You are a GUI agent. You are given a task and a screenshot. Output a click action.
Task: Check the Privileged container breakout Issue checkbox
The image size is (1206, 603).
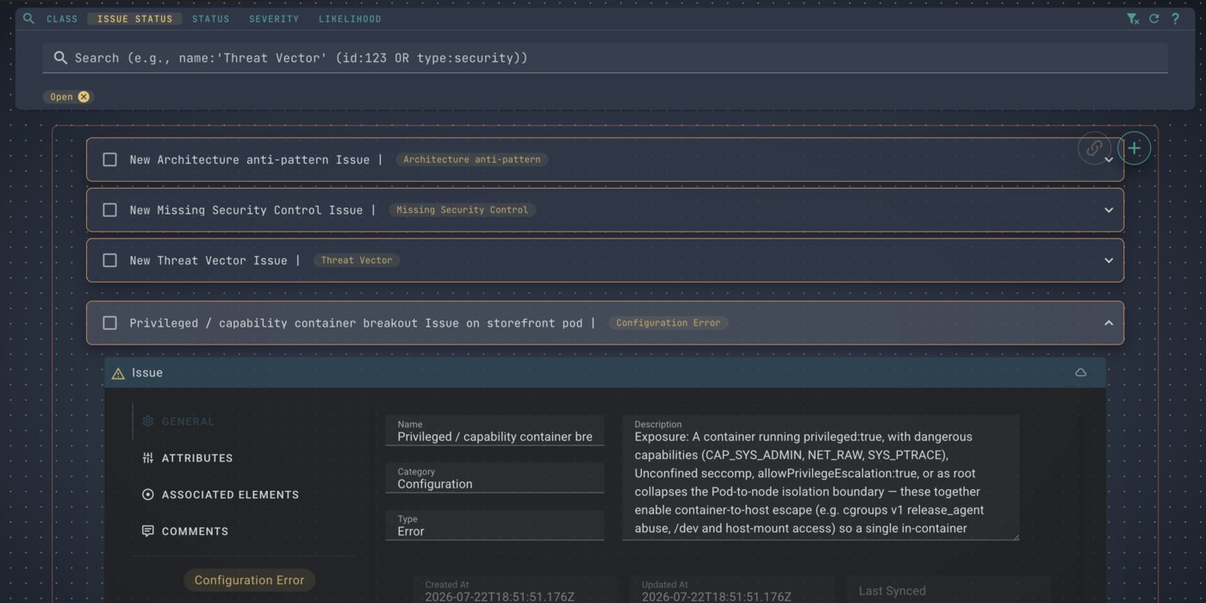pos(109,323)
